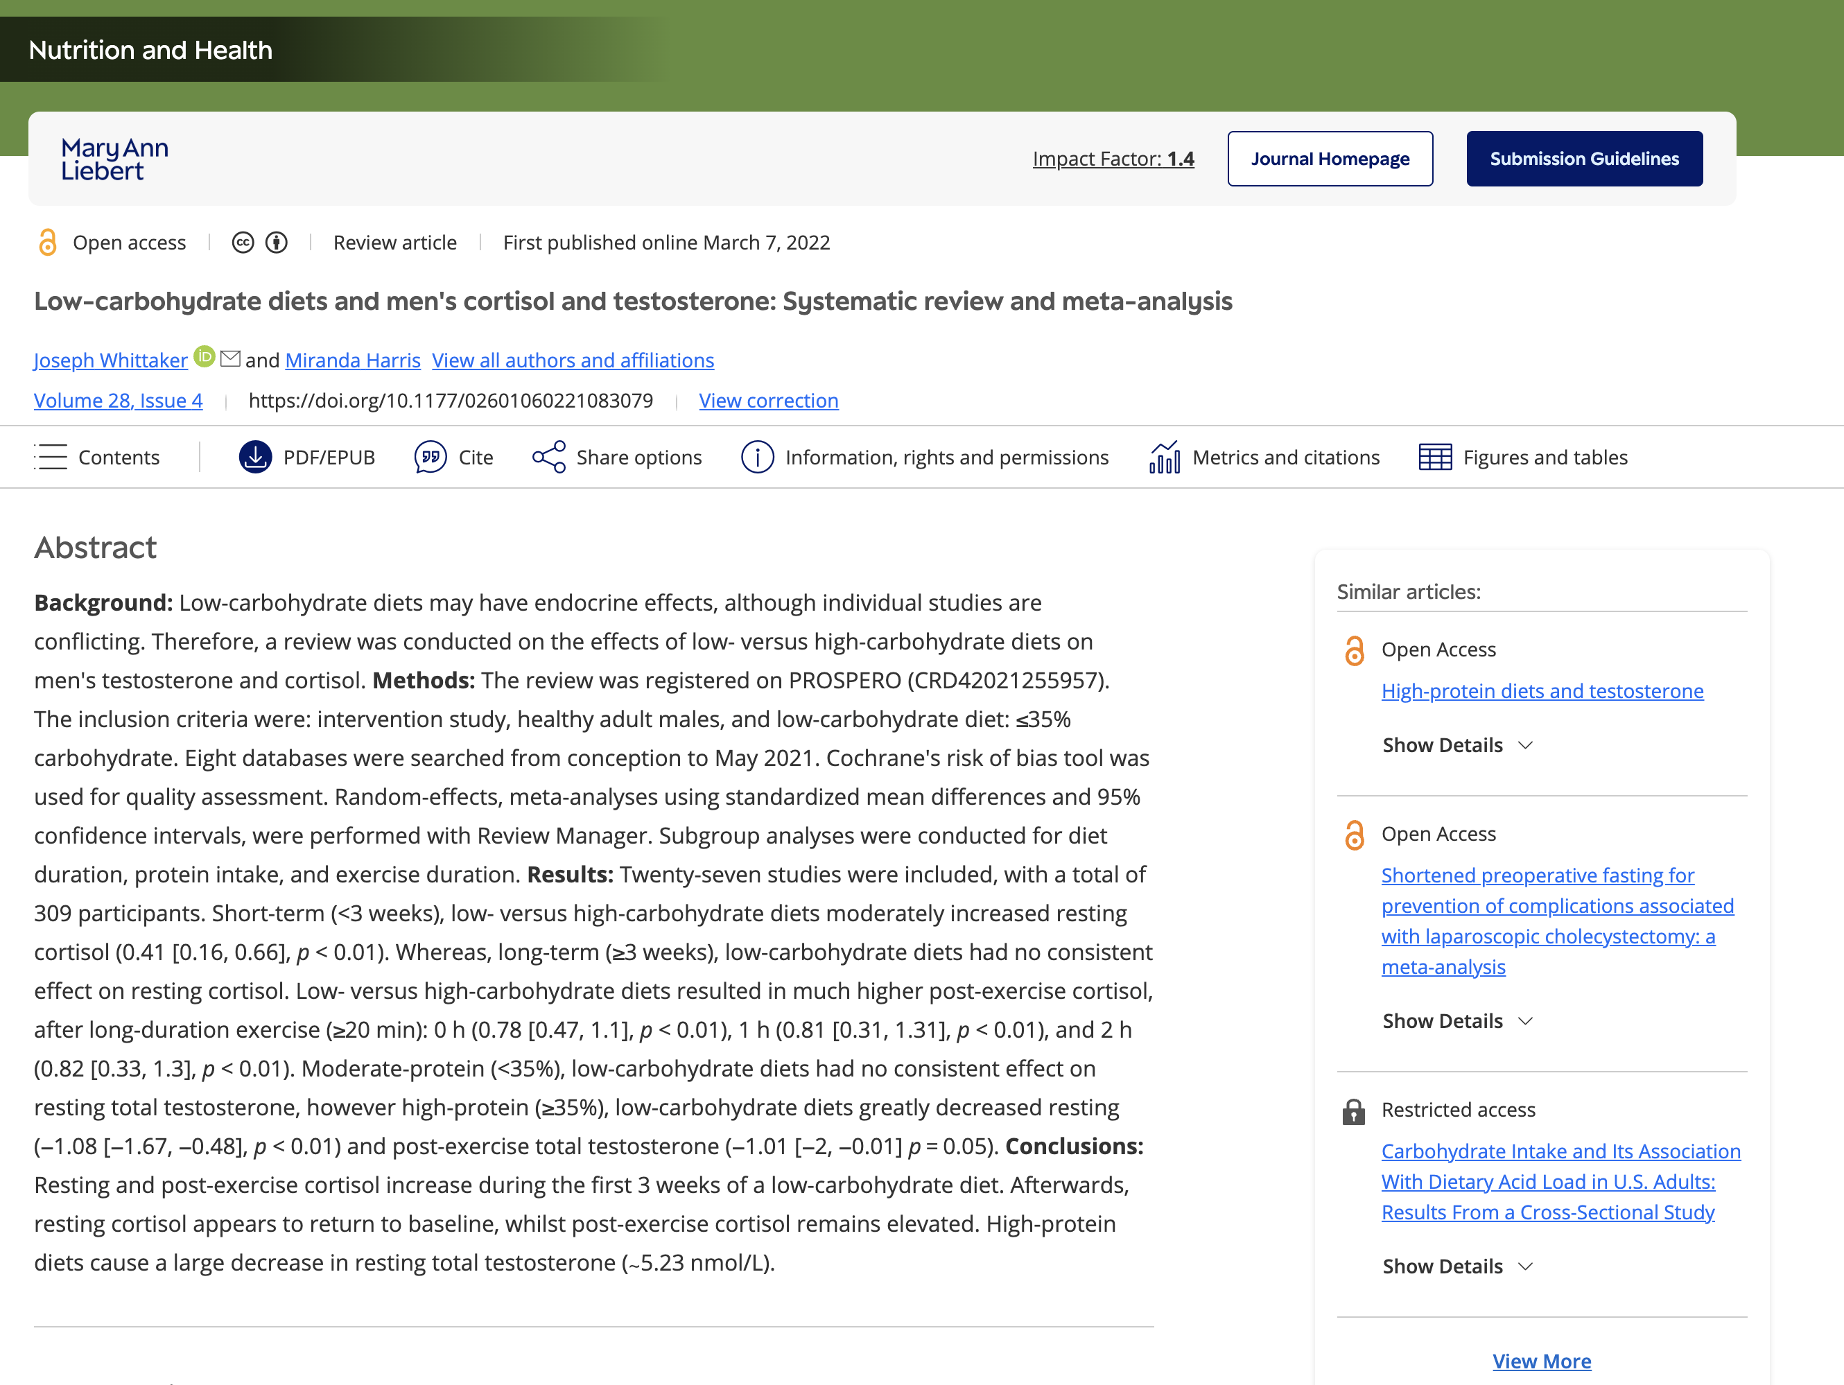Open the Contents menu

pyautogui.click(x=98, y=457)
